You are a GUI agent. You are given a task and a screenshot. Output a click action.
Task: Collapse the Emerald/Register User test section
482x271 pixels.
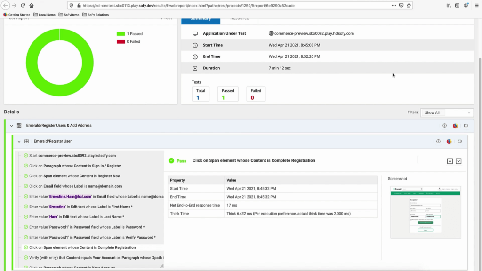click(x=19, y=141)
